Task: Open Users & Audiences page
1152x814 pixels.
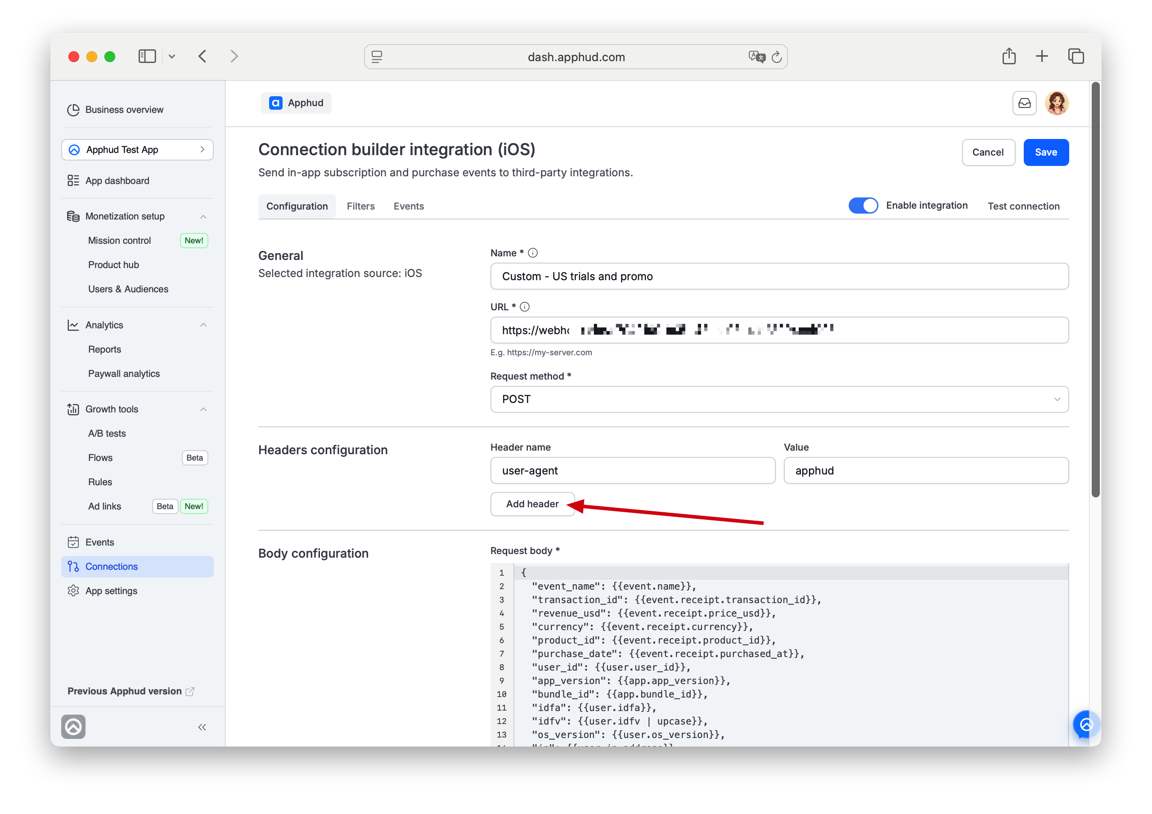Action: tap(128, 289)
